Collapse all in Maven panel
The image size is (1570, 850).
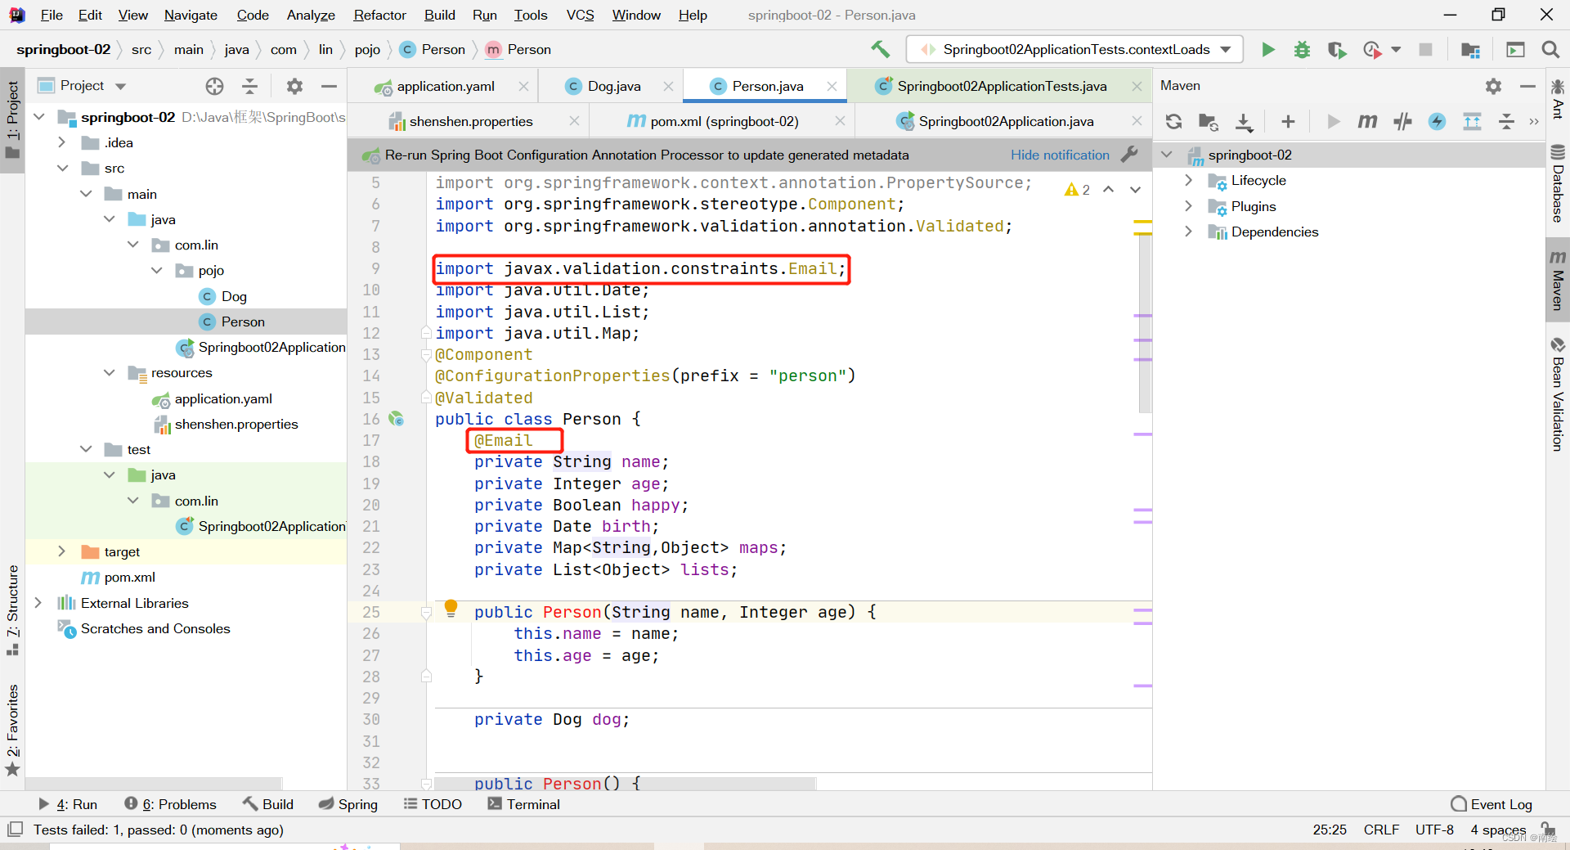click(1506, 121)
